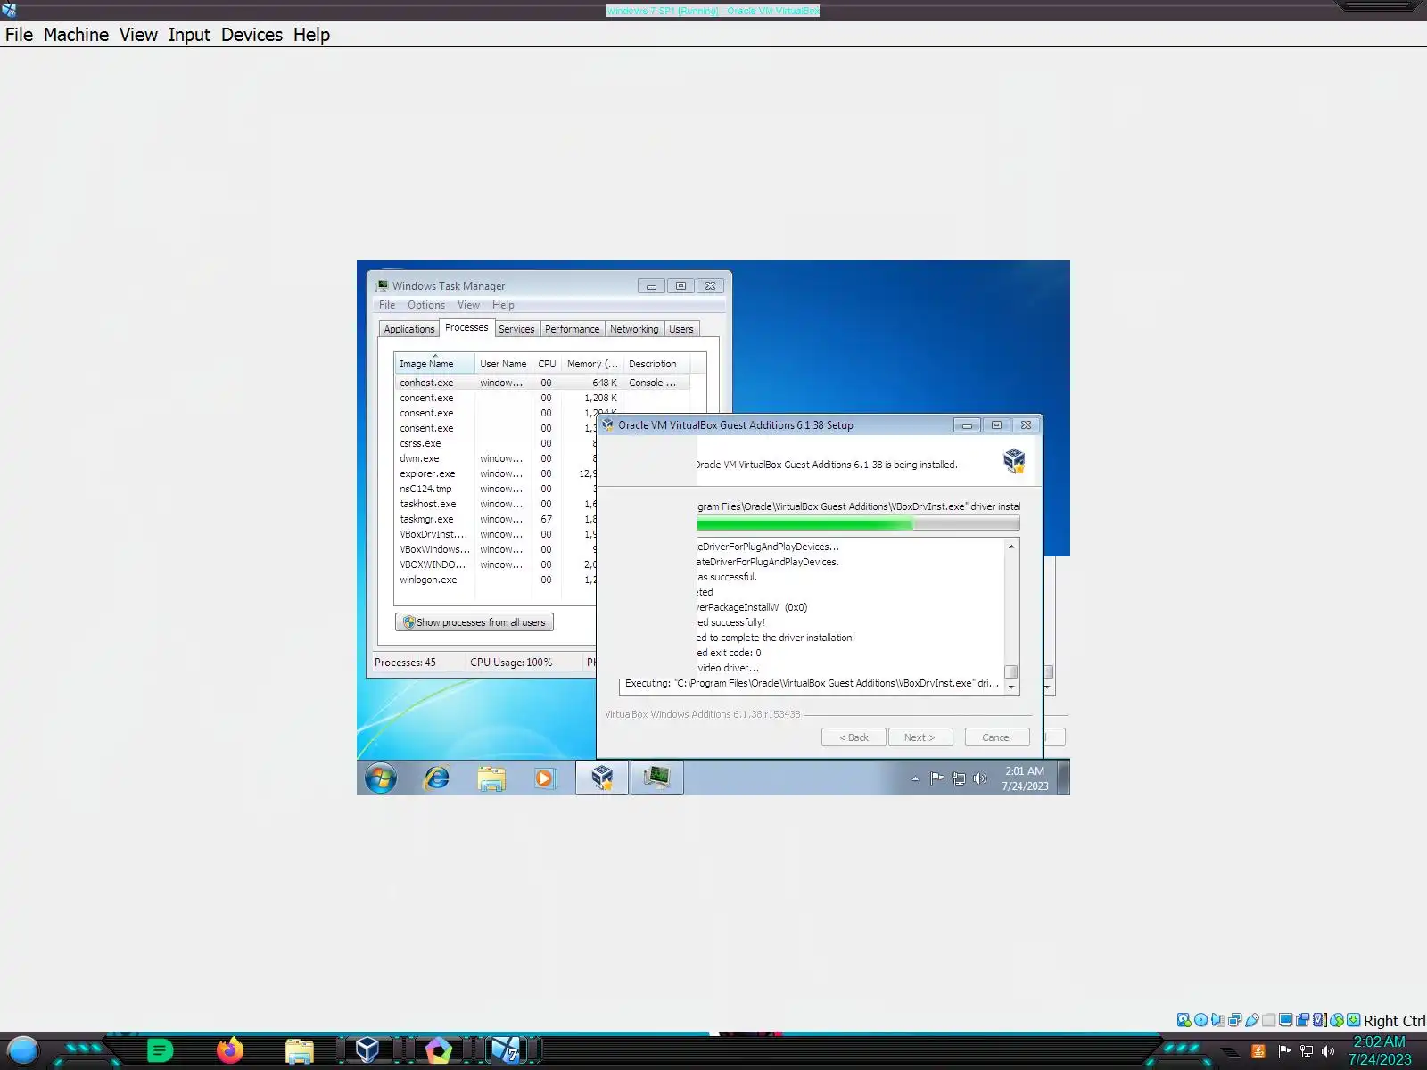Select the winlogon.exe process row
Image resolution: width=1427 pixels, height=1070 pixels.
click(495, 580)
